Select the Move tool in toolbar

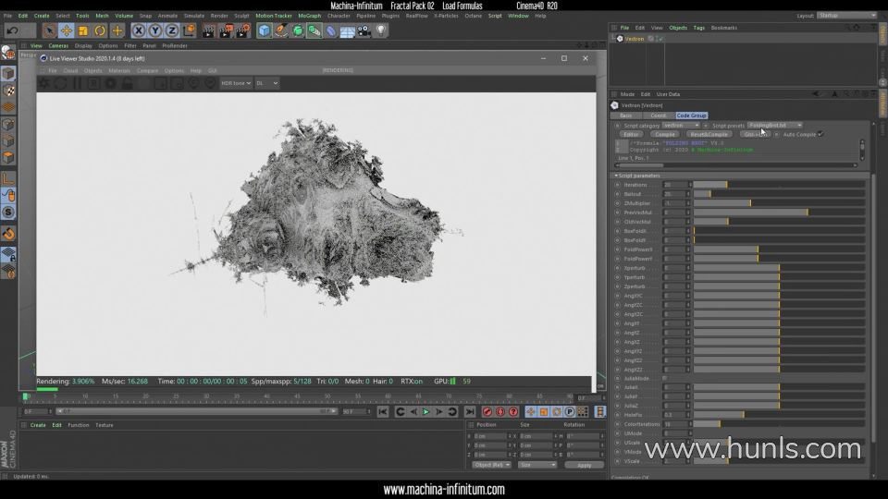click(x=67, y=30)
